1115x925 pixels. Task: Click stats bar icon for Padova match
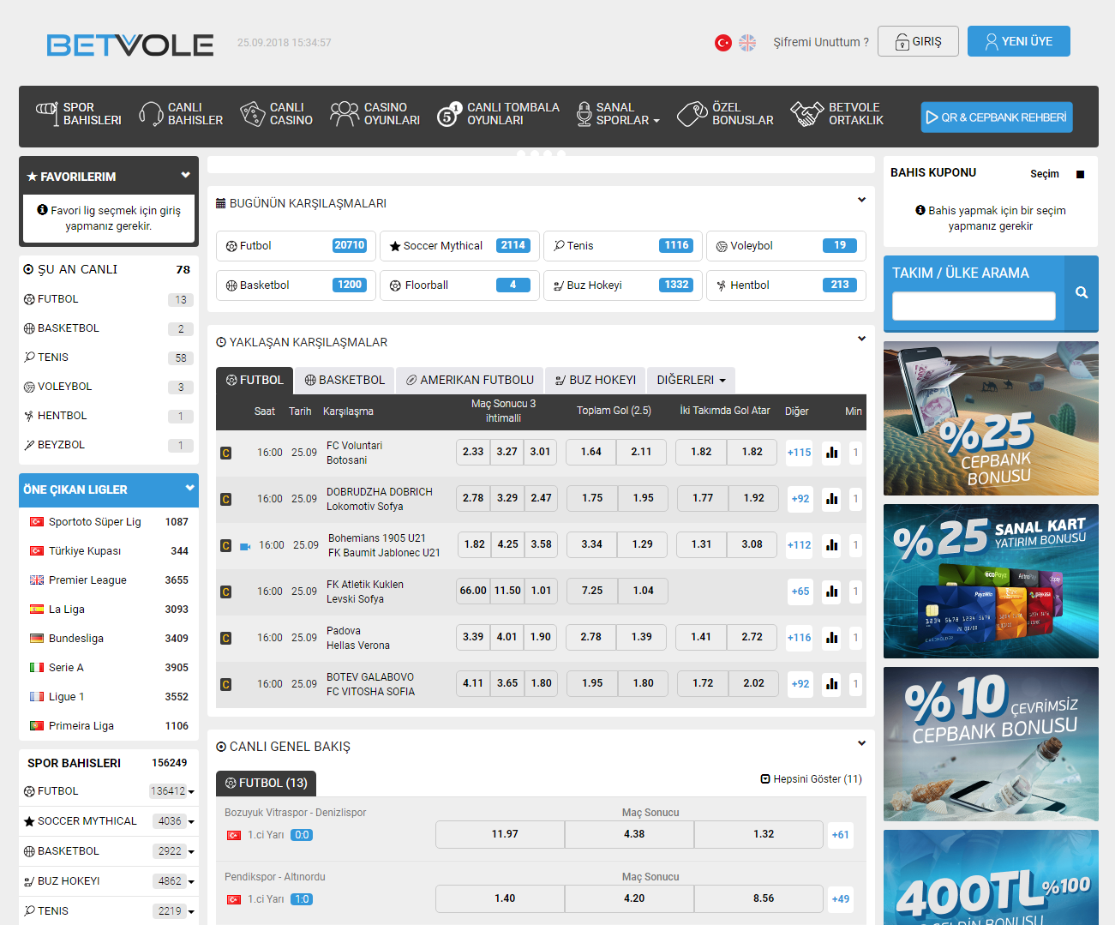tap(831, 638)
